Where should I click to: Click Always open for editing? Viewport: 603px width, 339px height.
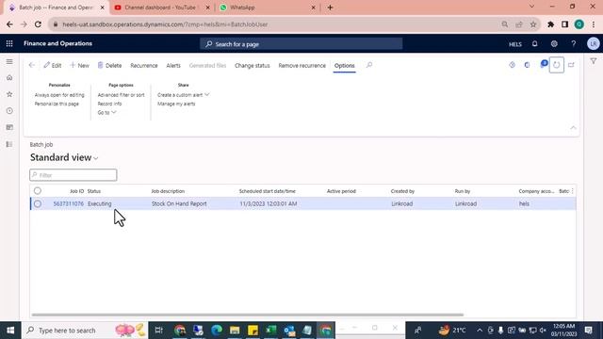59,95
